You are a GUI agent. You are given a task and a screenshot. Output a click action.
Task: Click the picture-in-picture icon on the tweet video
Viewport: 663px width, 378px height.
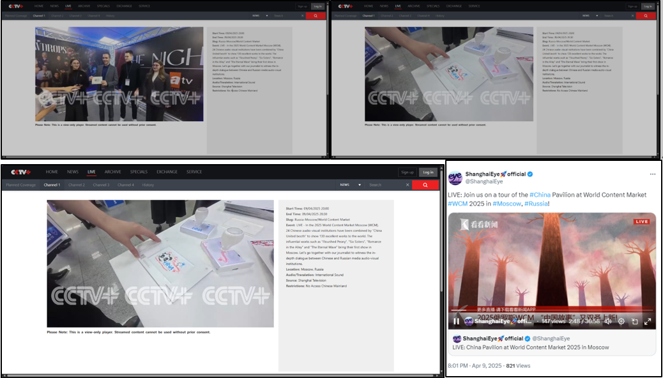634,321
